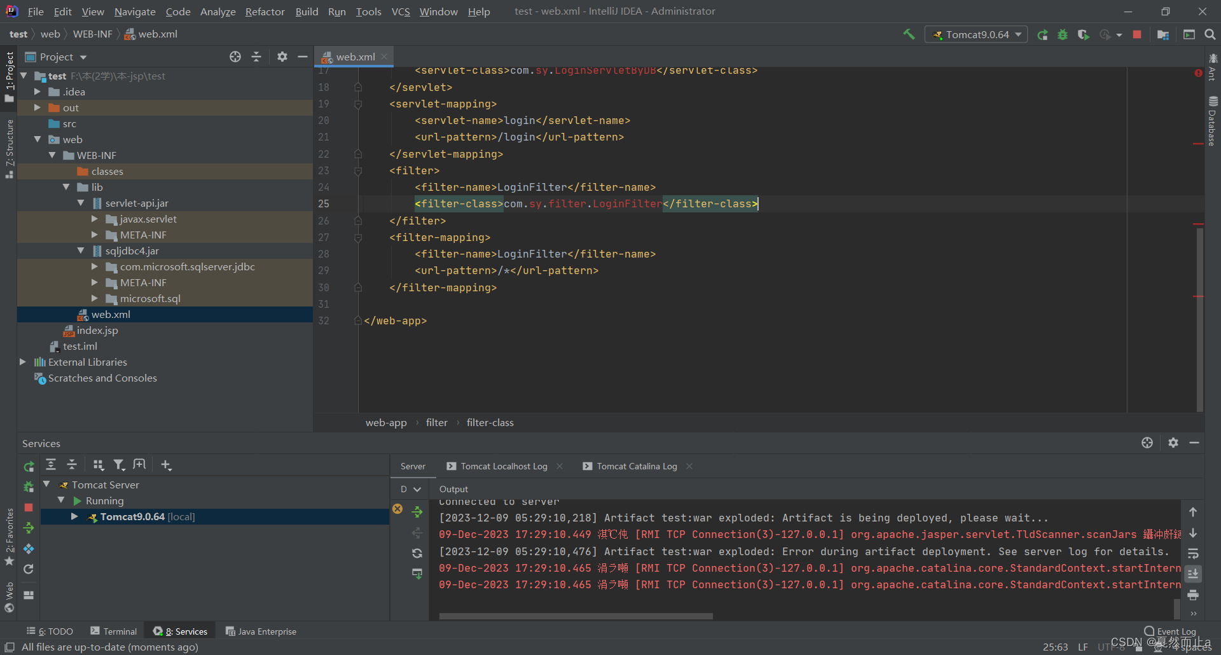1221x655 pixels.
Task: Run Tomcat with Coverage shield icon
Action: [1084, 34]
